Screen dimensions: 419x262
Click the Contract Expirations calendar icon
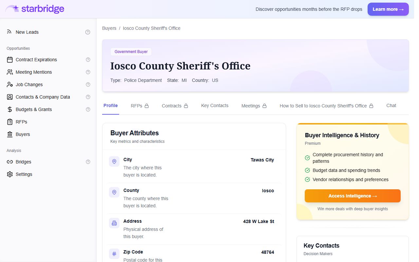[x=10, y=60]
